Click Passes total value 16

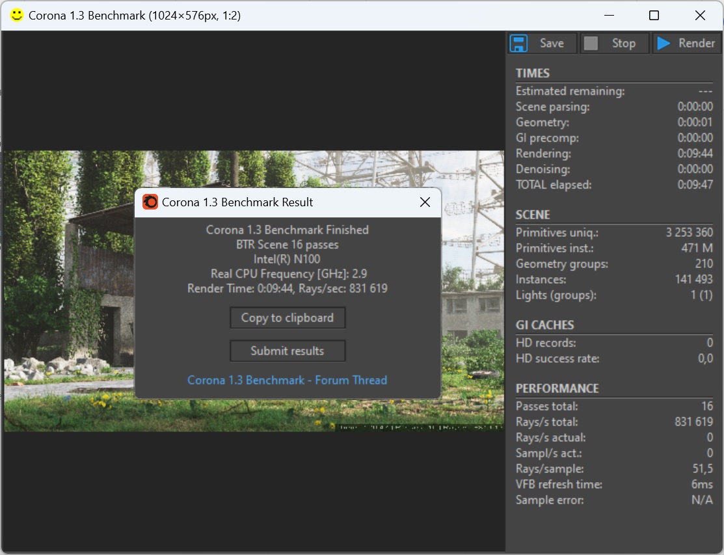pos(707,406)
